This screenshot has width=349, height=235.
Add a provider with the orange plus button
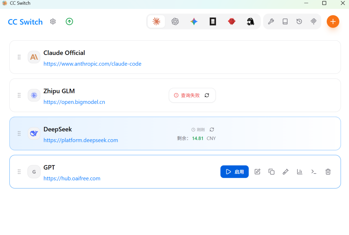(x=333, y=21)
